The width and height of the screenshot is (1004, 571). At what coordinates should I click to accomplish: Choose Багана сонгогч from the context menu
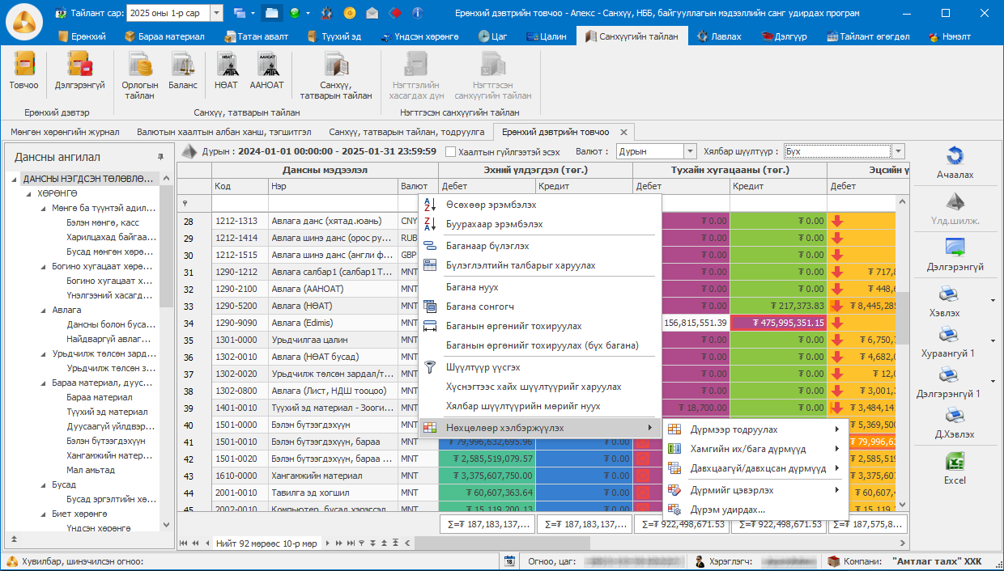(x=479, y=307)
